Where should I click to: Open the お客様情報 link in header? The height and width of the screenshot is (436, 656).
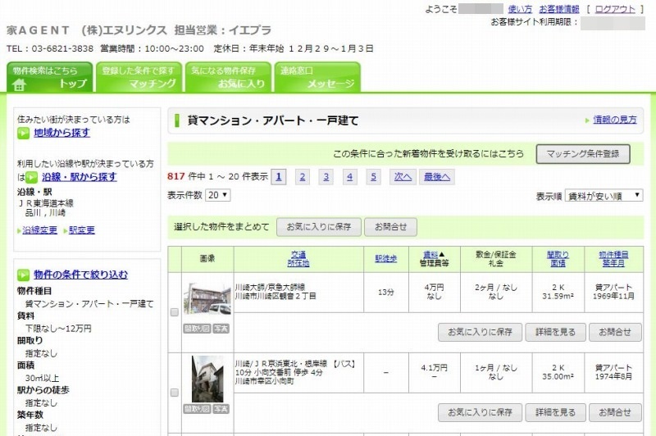point(559,9)
